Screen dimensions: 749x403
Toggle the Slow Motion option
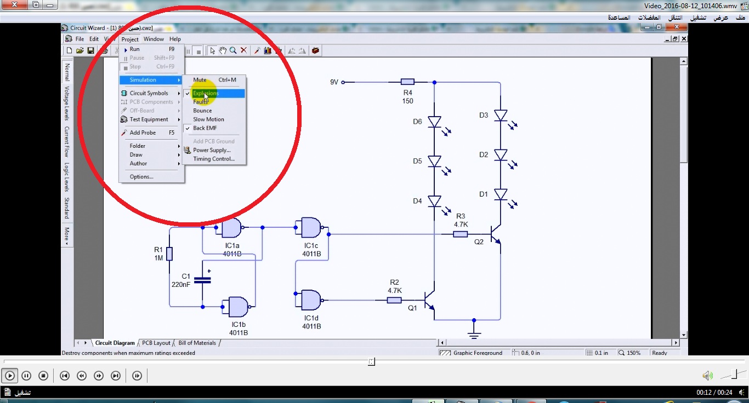(x=214, y=119)
